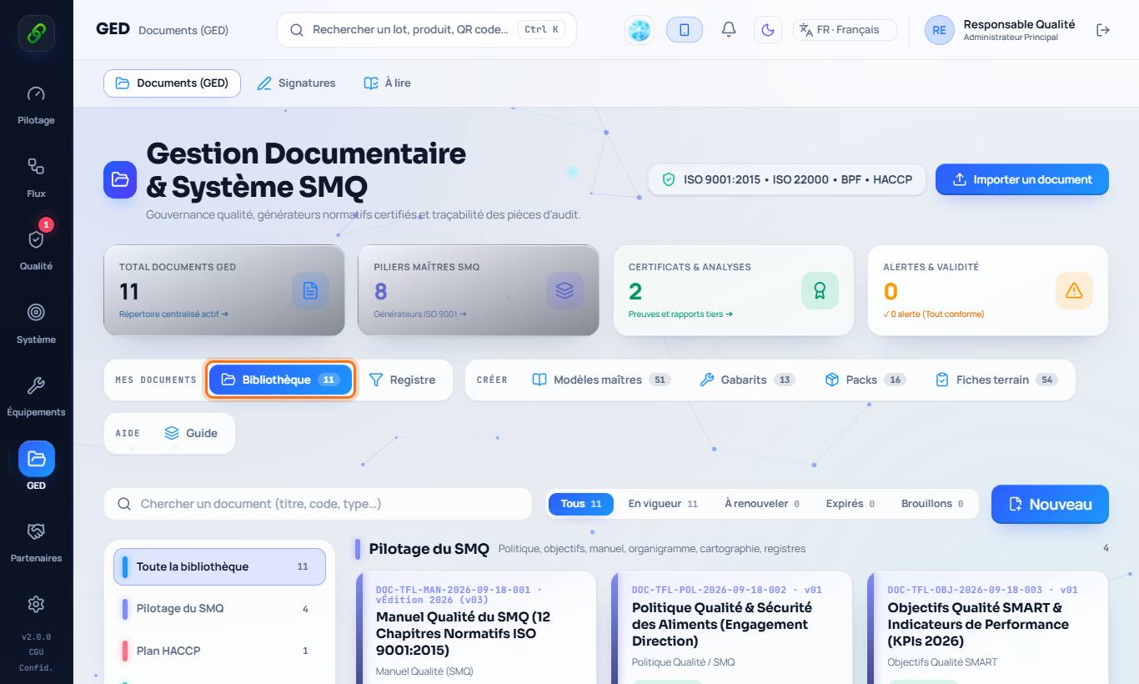
Task: Open Pilotage gauge in the sidebar
Action: pos(36,103)
